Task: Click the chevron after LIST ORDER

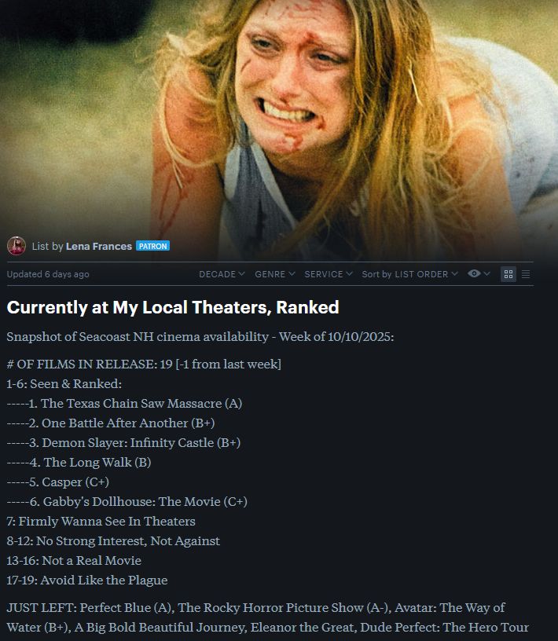Action: coord(454,274)
